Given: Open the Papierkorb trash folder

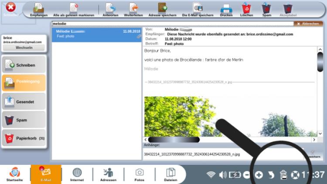Looking at the screenshot, I should tap(24, 138).
